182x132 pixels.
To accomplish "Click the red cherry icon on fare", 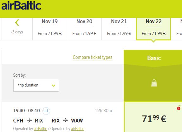I will tap(179, 108).
